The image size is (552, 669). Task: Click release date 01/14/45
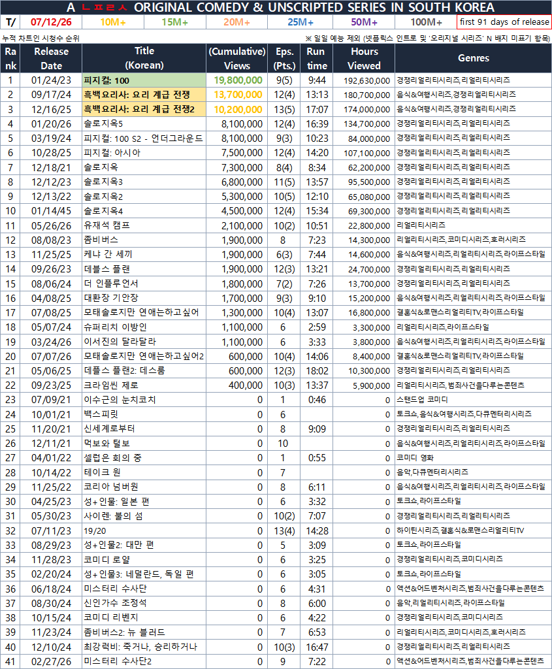click(51, 211)
